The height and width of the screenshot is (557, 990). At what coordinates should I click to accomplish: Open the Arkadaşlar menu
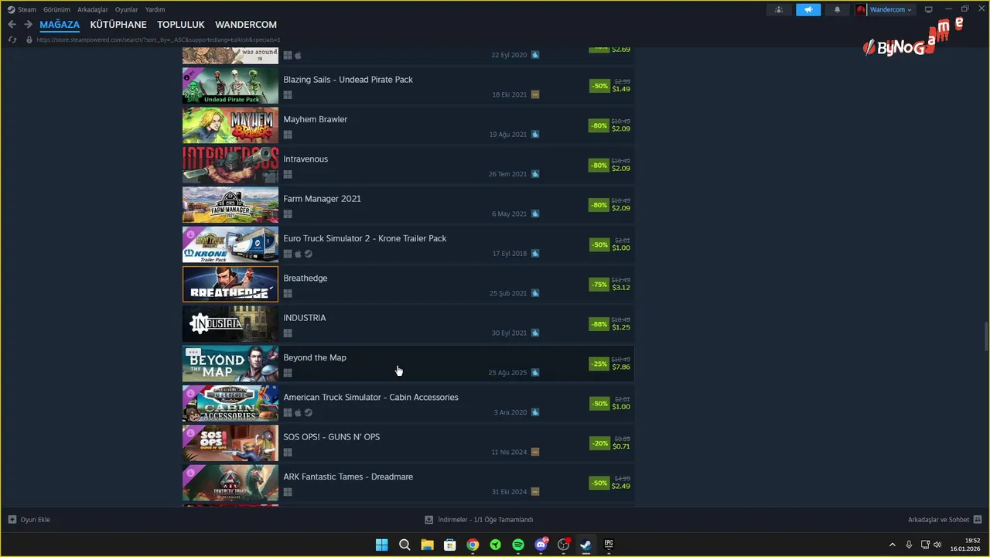click(93, 9)
